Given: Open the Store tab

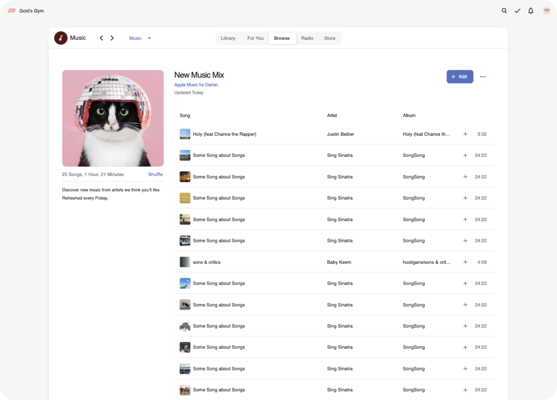Looking at the screenshot, I should [x=329, y=38].
